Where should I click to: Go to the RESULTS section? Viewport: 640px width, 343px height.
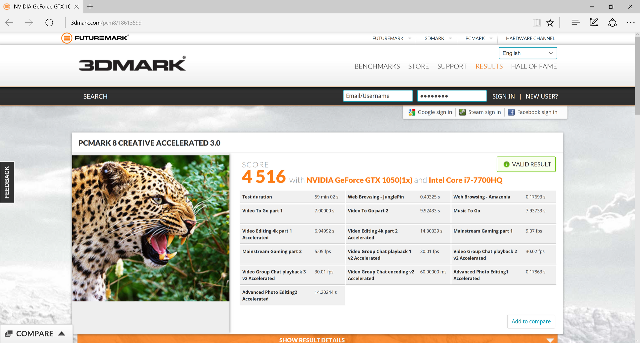click(489, 66)
